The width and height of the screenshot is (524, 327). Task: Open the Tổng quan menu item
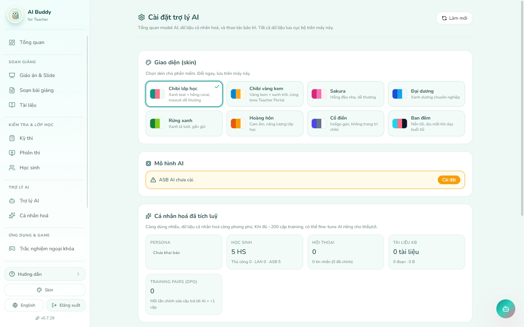click(45, 43)
